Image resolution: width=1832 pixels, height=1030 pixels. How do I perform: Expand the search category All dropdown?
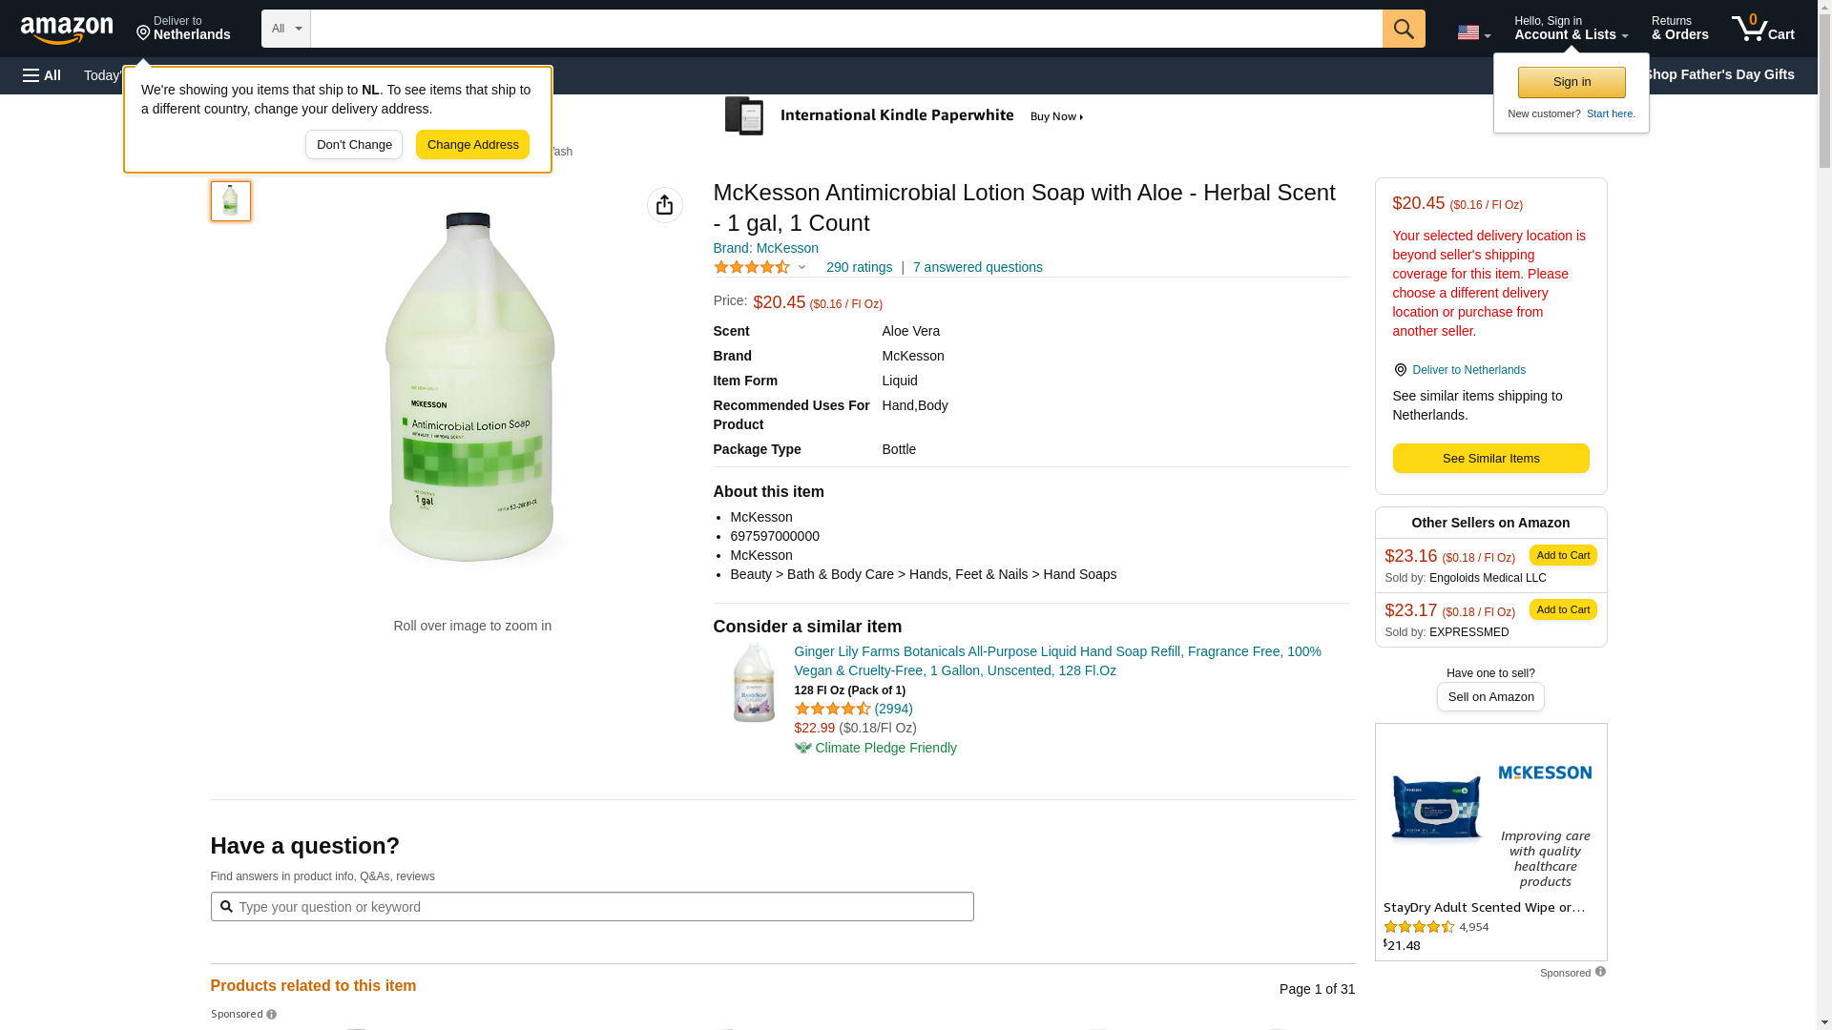[x=285, y=29]
